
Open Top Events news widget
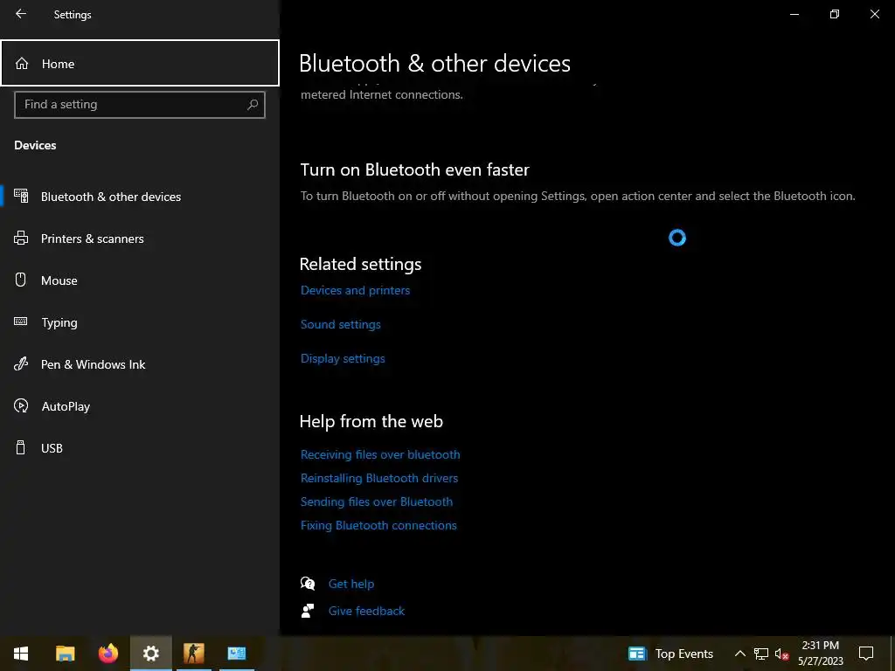pyautogui.click(x=670, y=654)
